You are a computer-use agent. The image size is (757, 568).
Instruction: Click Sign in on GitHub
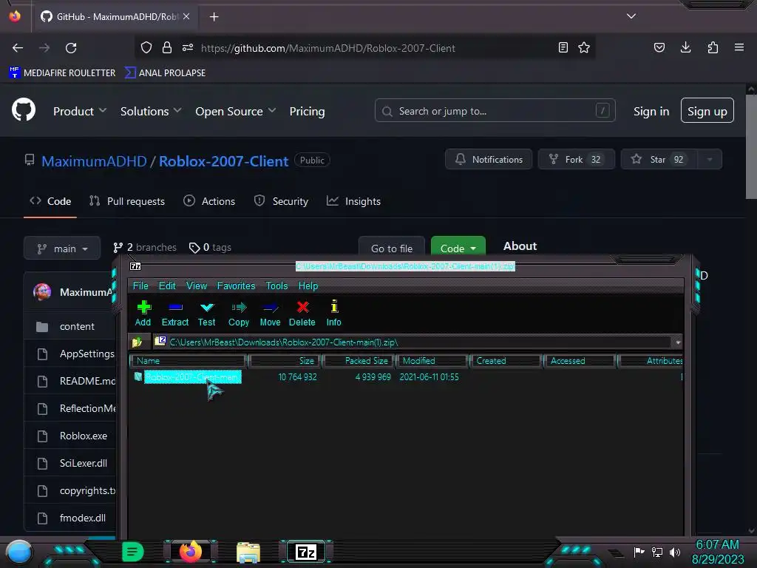(x=651, y=112)
